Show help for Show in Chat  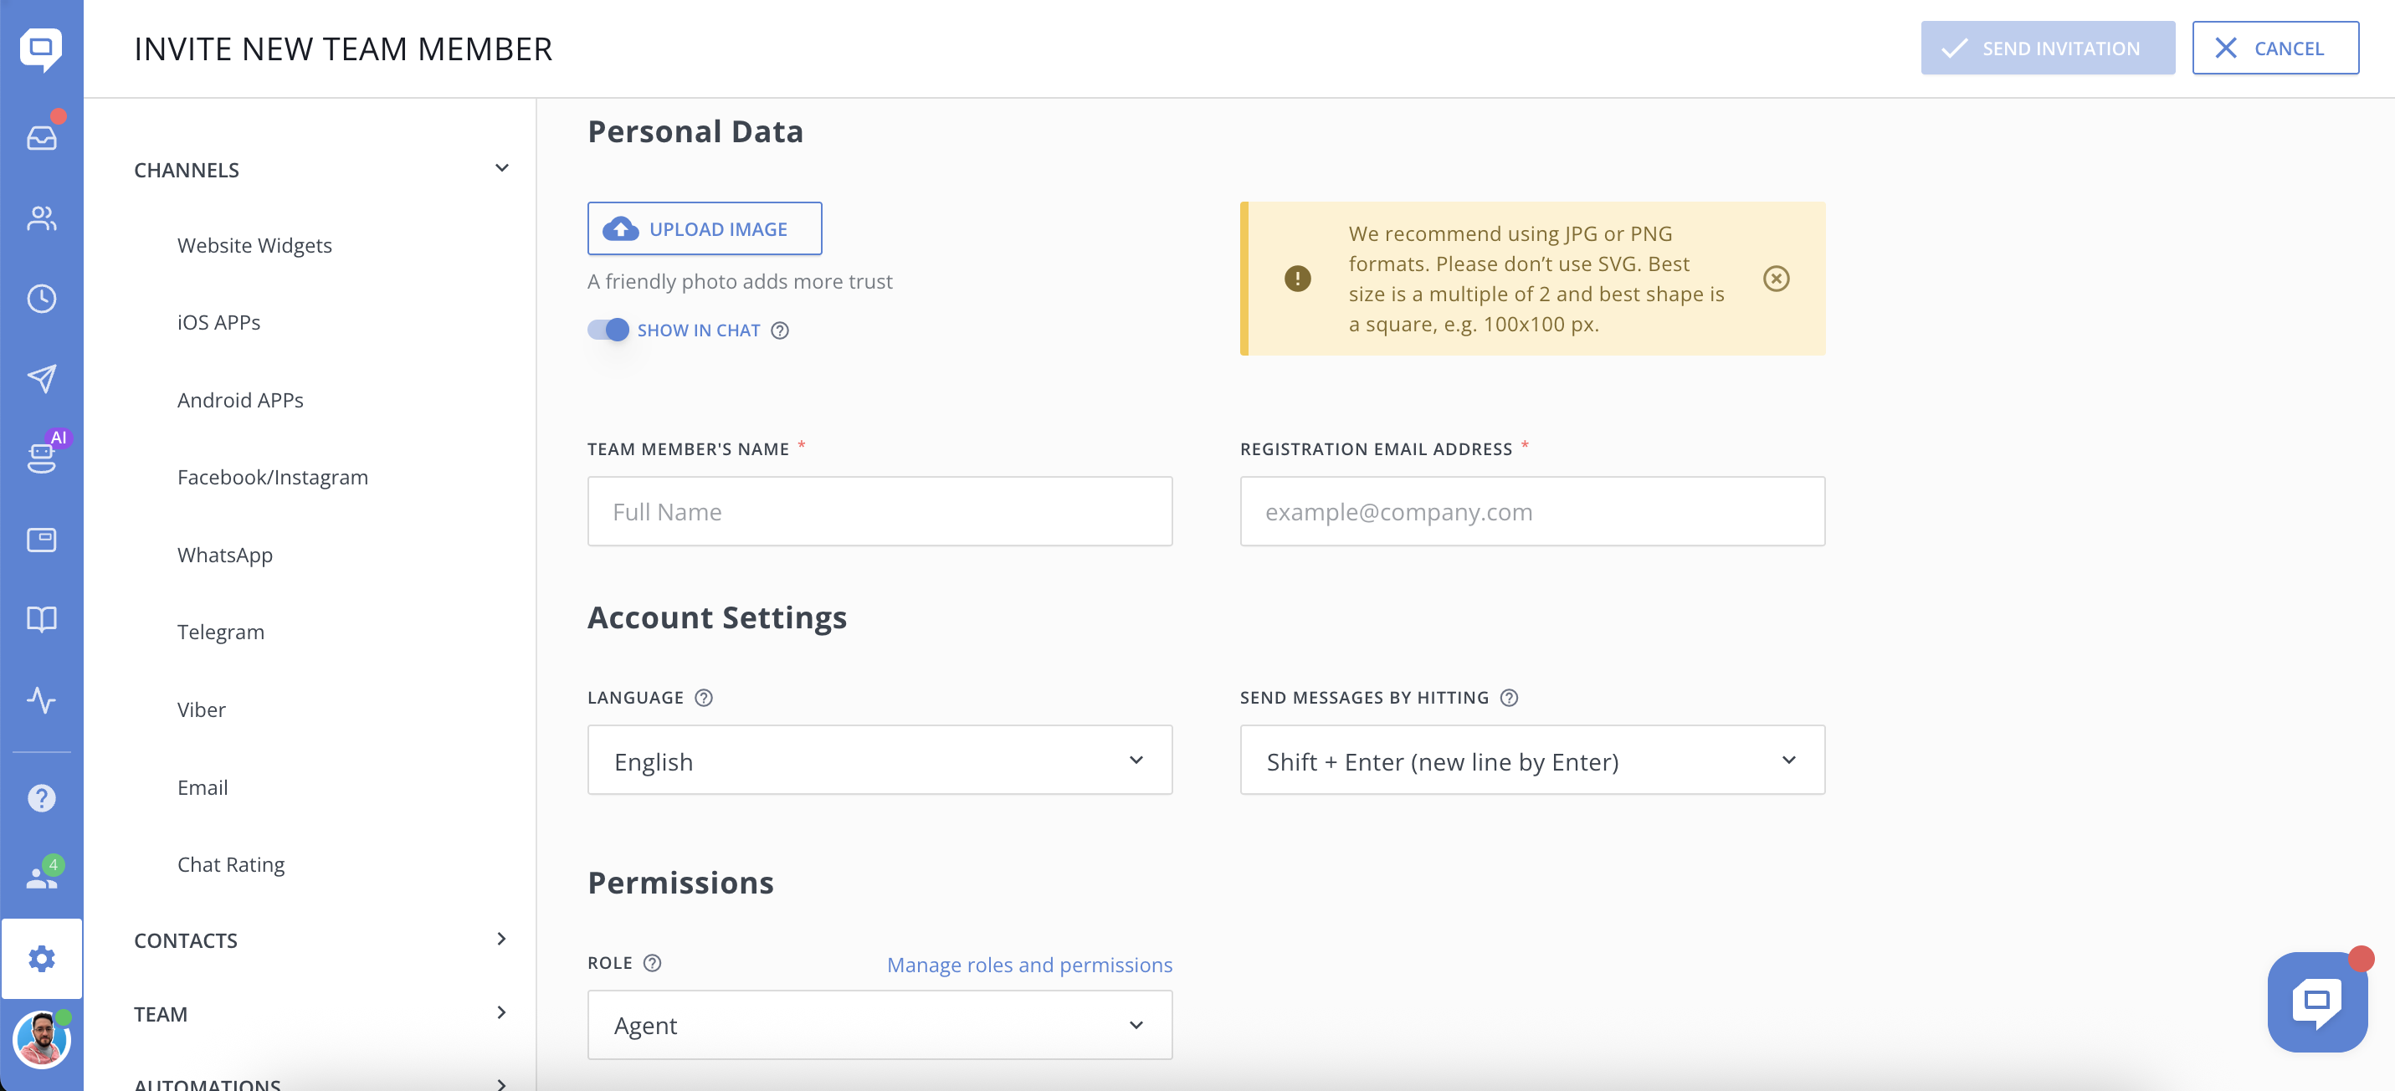click(780, 330)
